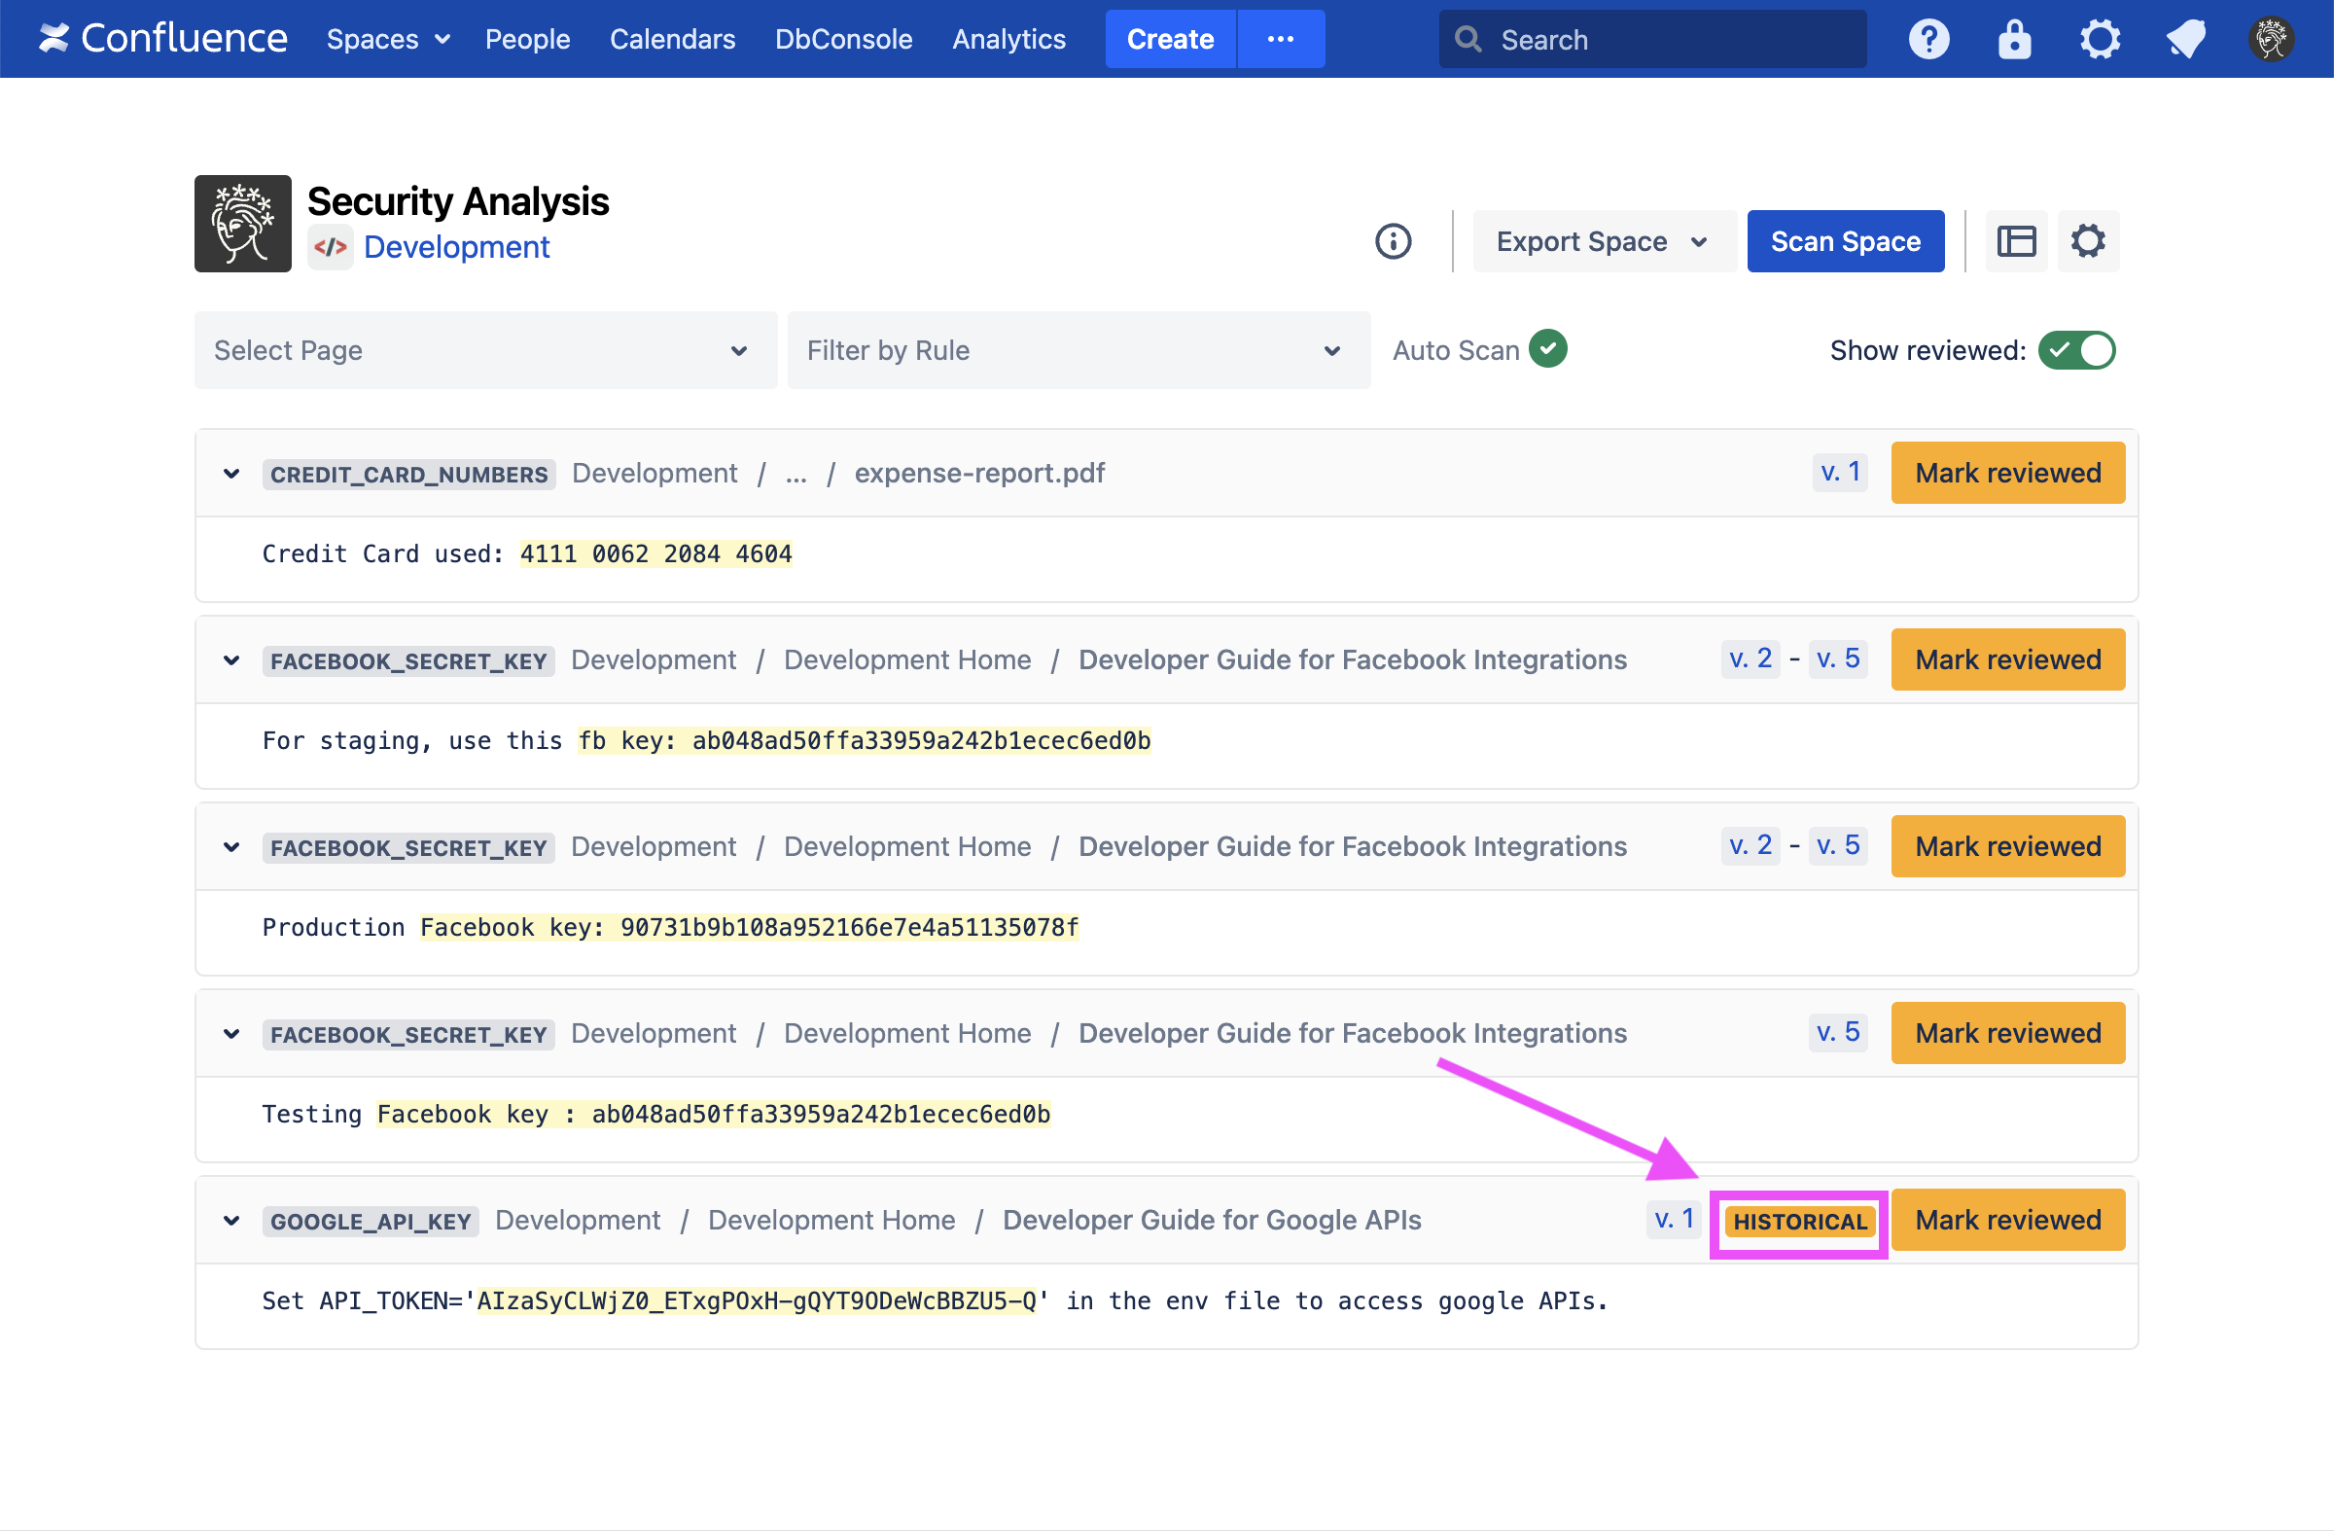Open Security Analysis settings gear
The image size is (2334, 1531).
tap(2088, 241)
